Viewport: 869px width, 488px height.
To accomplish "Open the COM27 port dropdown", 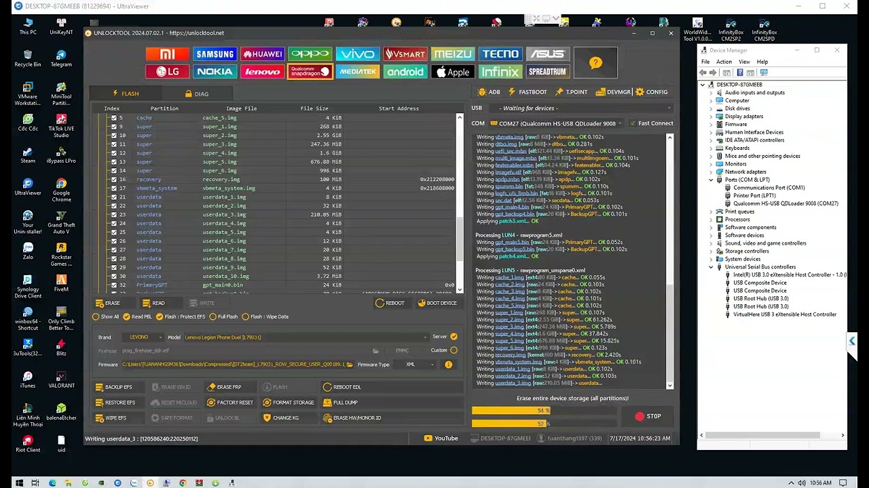I will [x=555, y=123].
